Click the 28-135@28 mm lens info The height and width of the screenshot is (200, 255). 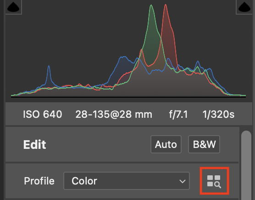(x=114, y=114)
